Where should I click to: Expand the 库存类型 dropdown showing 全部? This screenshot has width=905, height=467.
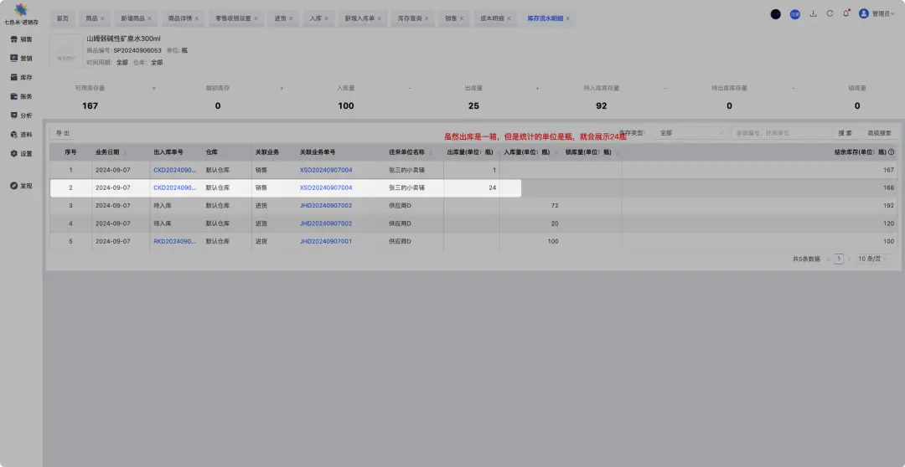point(692,133)
